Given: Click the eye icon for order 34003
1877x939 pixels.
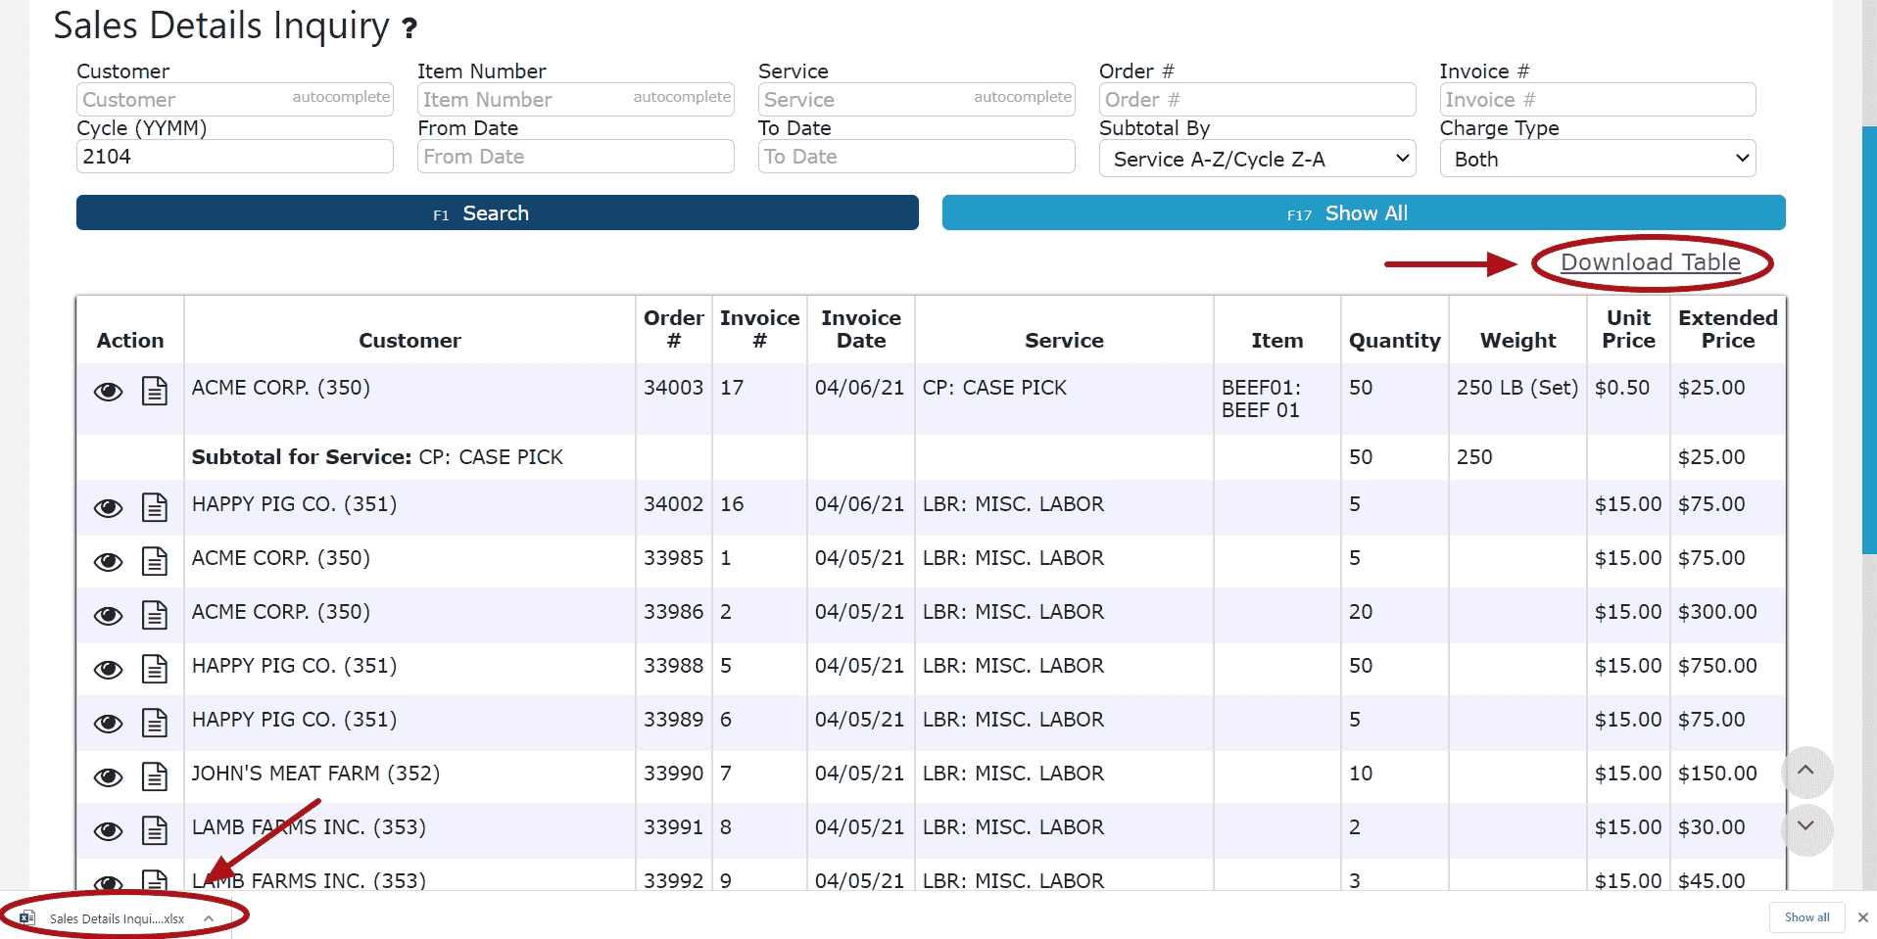Looking at the screenshot, I should 108,392.
